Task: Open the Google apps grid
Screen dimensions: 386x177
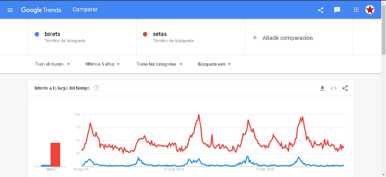Action: click(x=356, y=10)
